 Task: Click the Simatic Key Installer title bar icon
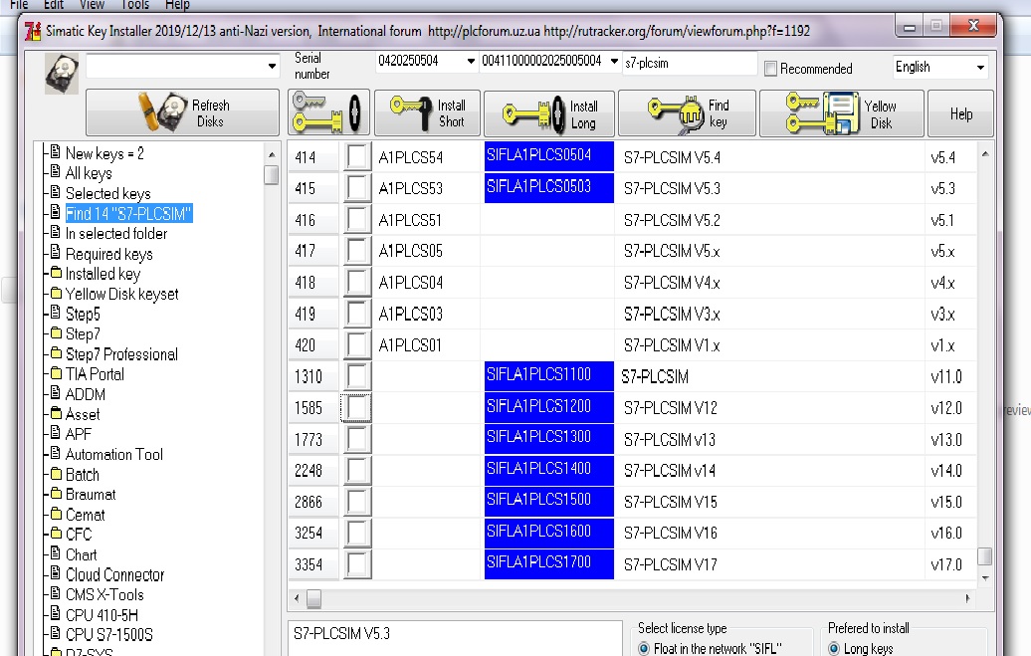coord(32,31)
